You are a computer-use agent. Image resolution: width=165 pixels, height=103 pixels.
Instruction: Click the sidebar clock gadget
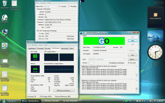point(155,52)
